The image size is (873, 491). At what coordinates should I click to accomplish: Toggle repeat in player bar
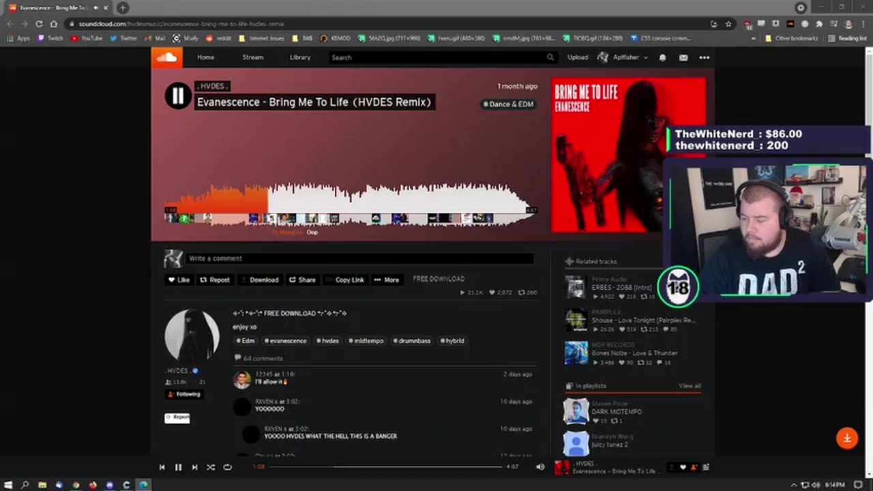228,467
